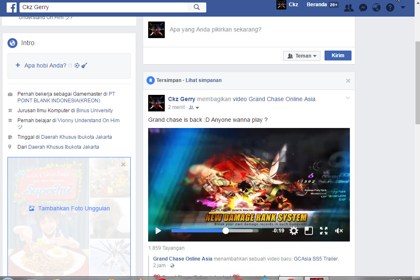The height and width of the screenshot is (280, 420).
Task: Open video settings gear icon
Action: coord(294,231)
